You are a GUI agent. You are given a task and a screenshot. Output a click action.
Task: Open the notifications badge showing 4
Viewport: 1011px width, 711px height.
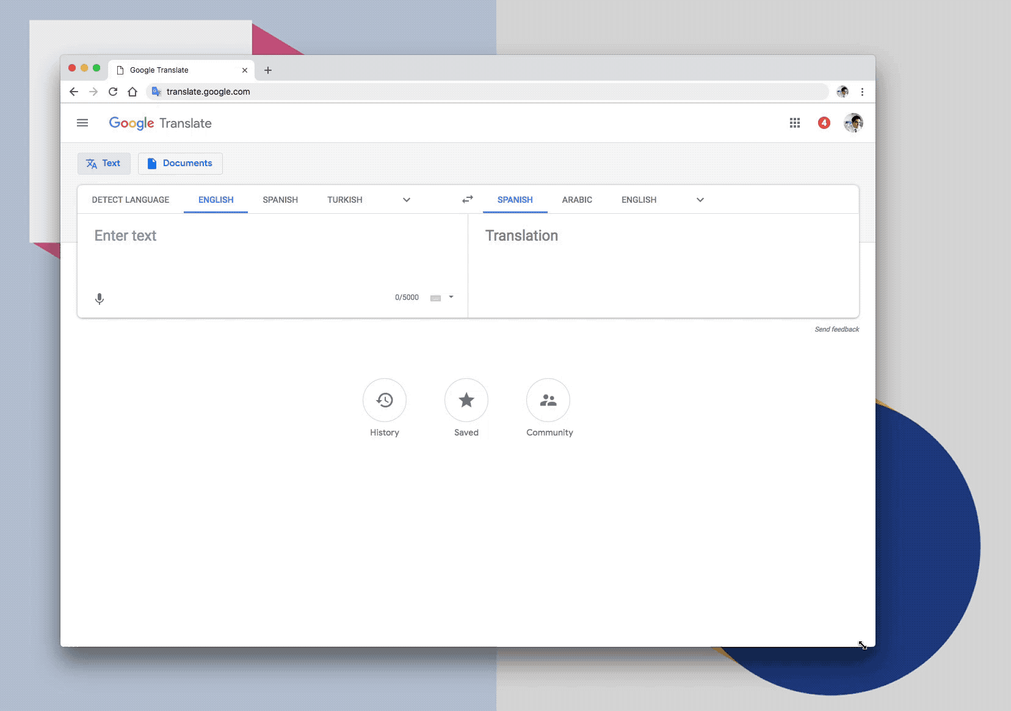(824, 123)
